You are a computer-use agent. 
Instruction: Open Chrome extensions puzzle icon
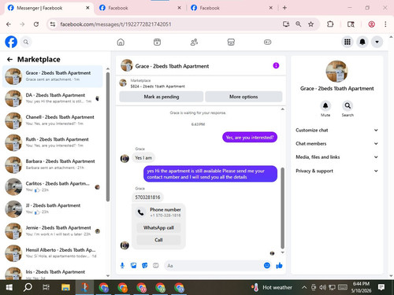coord(330,24)
